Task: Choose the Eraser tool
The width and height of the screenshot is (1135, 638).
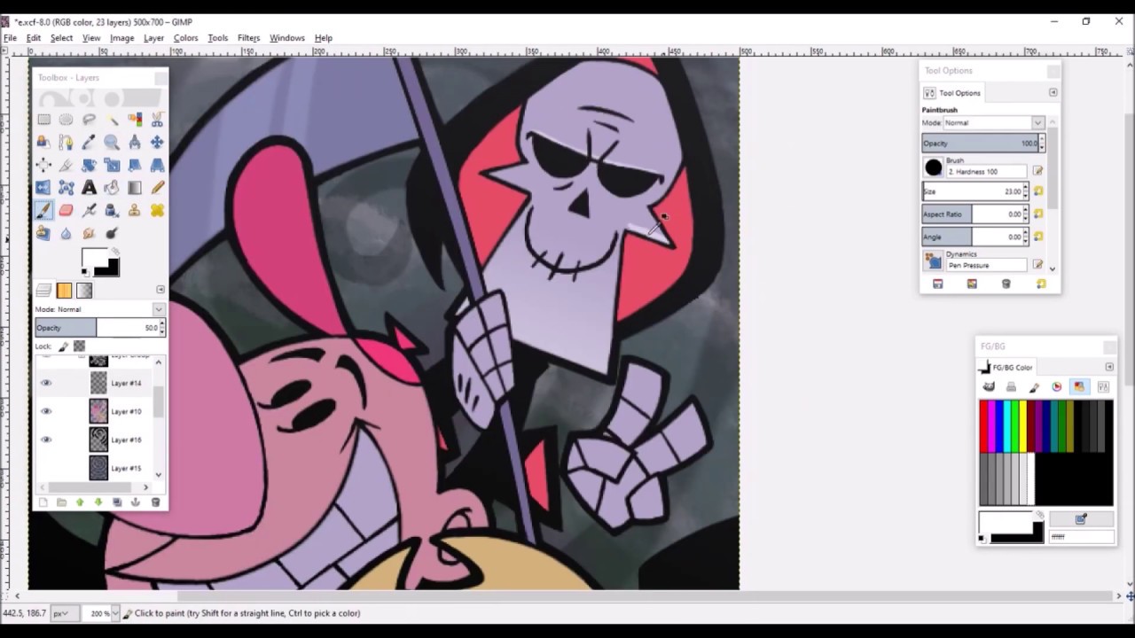Action: click(x=67, y=210)
